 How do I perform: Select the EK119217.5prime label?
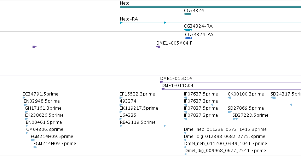click(x=139, y=108)
